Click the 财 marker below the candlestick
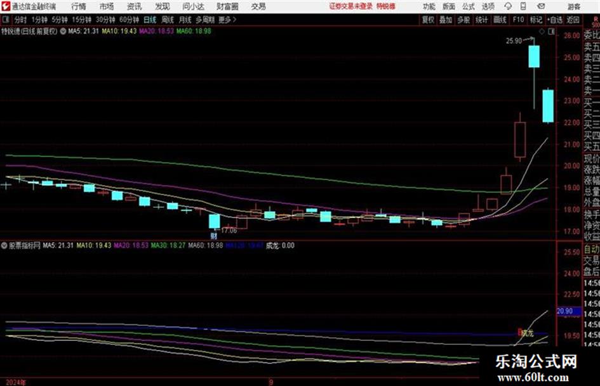 click(213, 236)
